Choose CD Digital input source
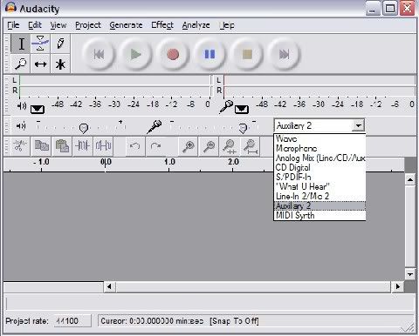This screenshot has width=419, height=336. coord(319,167)
